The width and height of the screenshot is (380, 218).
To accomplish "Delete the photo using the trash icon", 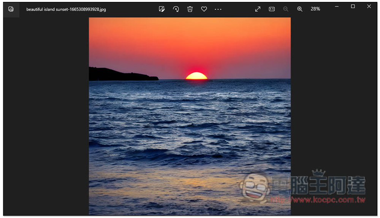I will point(190,9).
